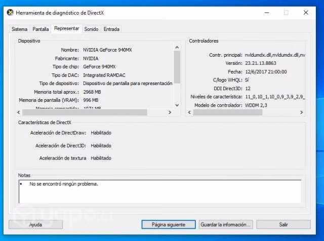Click the driver version 23.21.13.8863

tap(261, 63)
